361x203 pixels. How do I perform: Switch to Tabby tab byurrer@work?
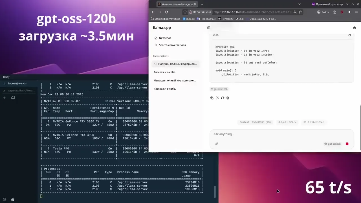(19, 83)
